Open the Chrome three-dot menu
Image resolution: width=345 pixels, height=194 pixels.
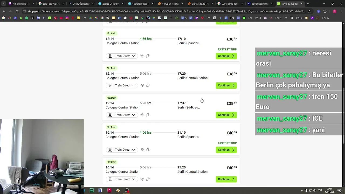click(x=341, y=11)
